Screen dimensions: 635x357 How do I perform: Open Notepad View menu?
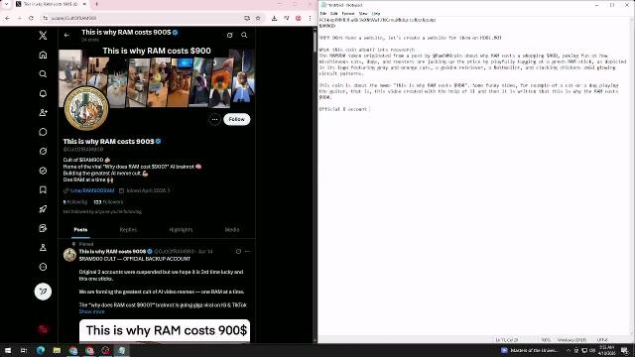[363, 13]
